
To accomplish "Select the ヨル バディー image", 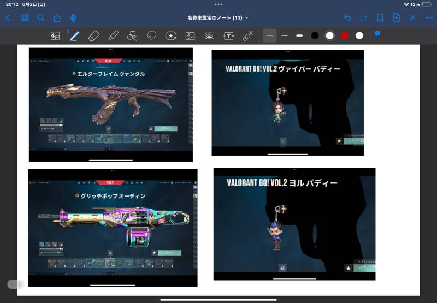I will click(294, 224).
